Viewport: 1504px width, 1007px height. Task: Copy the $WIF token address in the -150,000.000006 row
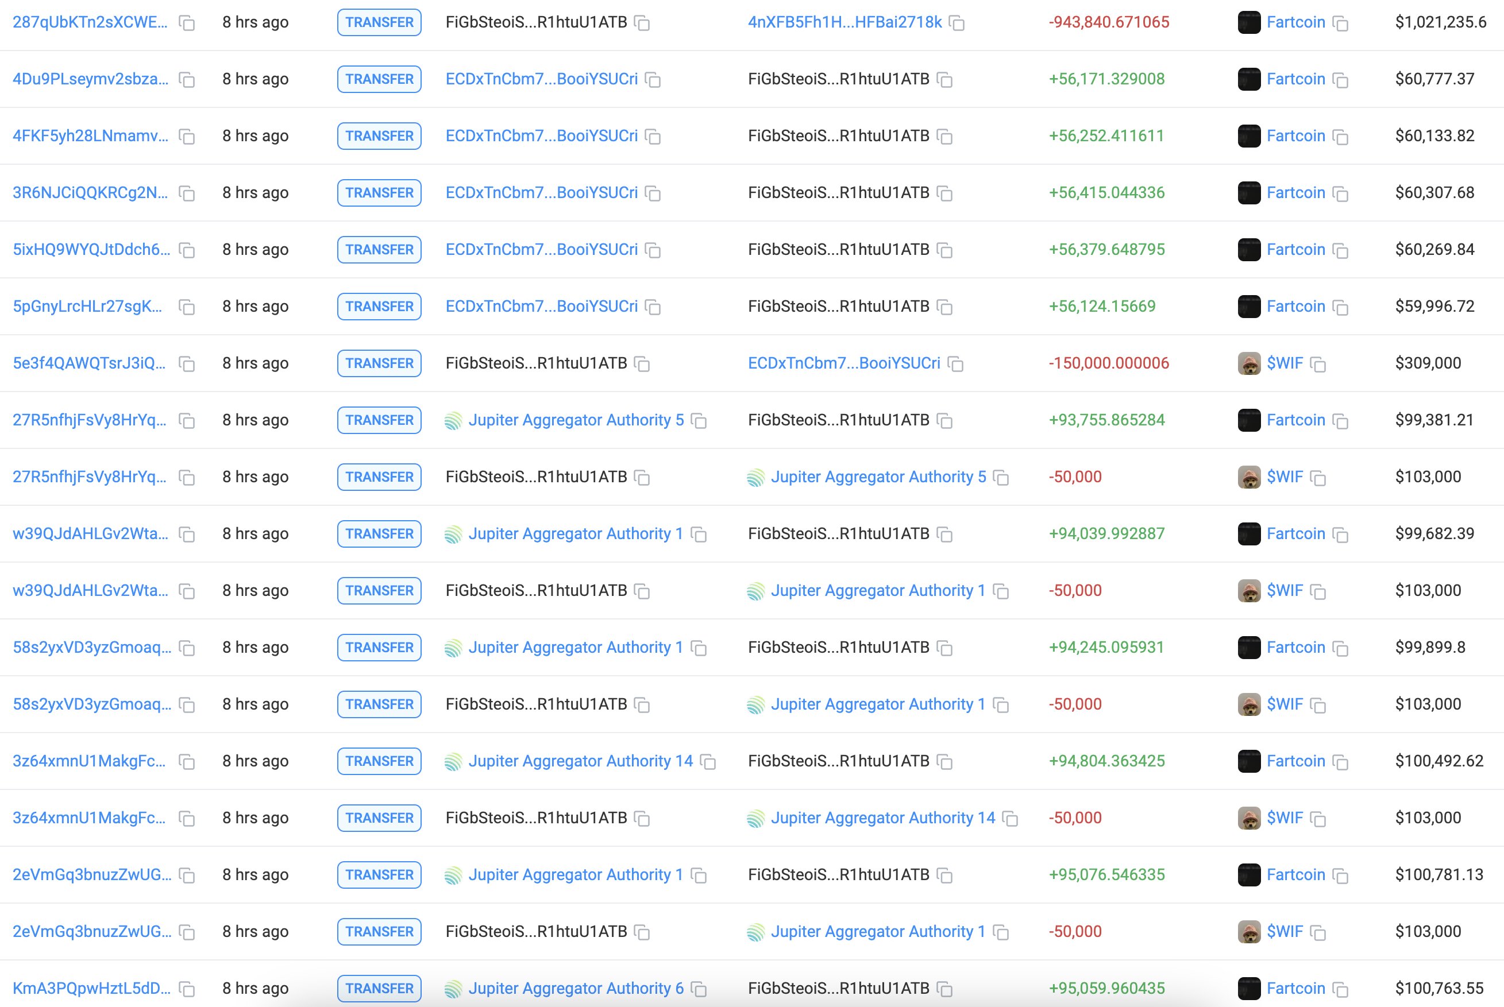pyautogui.click(x=1318, y=364)
